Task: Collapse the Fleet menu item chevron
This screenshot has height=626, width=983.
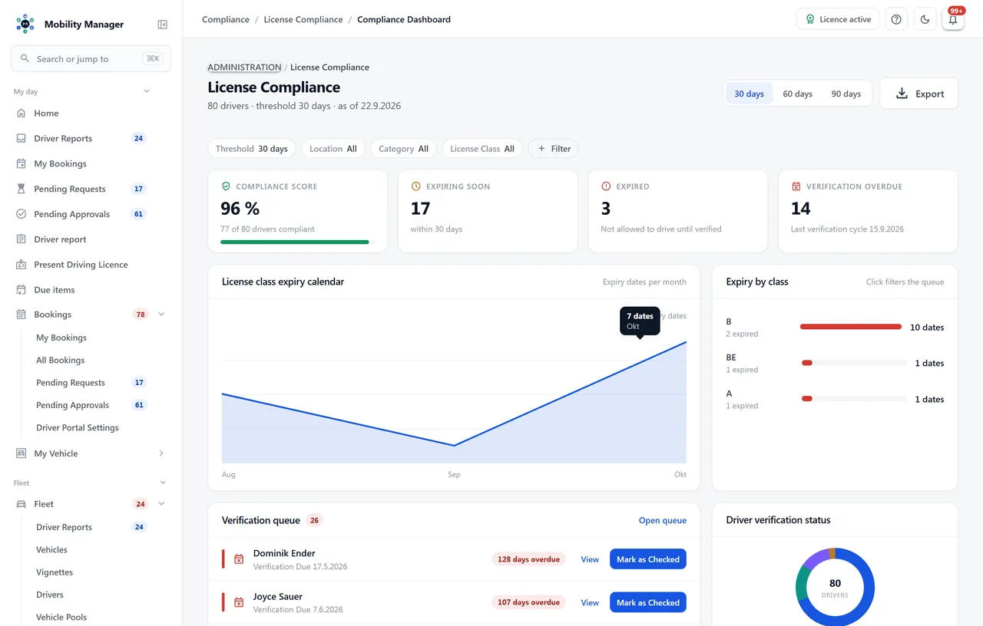Action: pos(161,504)
